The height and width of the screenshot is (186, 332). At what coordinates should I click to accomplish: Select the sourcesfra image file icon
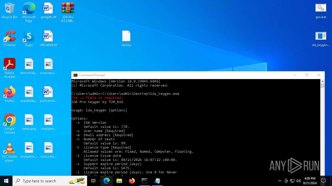(48, 150)
